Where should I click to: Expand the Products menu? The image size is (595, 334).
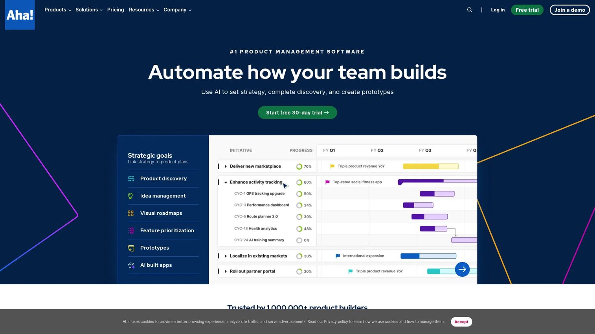point(58,10)
